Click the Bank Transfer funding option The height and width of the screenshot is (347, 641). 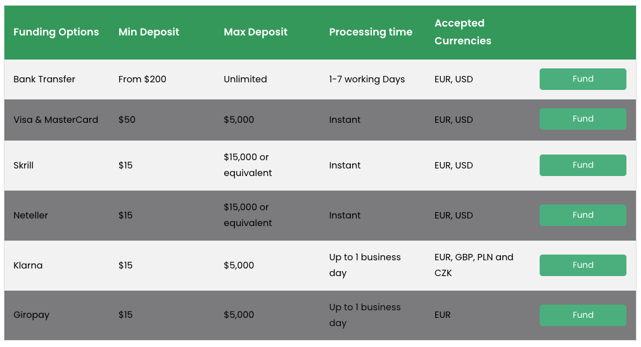[44, 80]
